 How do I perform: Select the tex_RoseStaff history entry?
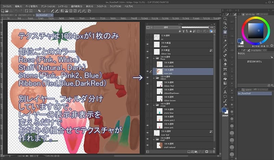tap(254, 94)
